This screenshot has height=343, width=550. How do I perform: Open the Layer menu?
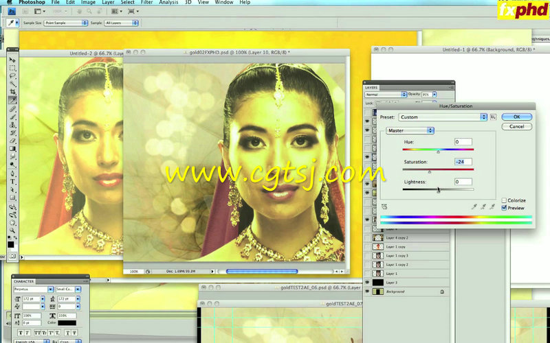pos(108,2)
